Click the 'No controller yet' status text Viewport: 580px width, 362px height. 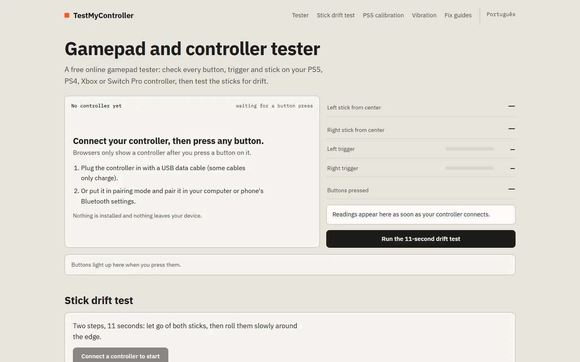96,106
